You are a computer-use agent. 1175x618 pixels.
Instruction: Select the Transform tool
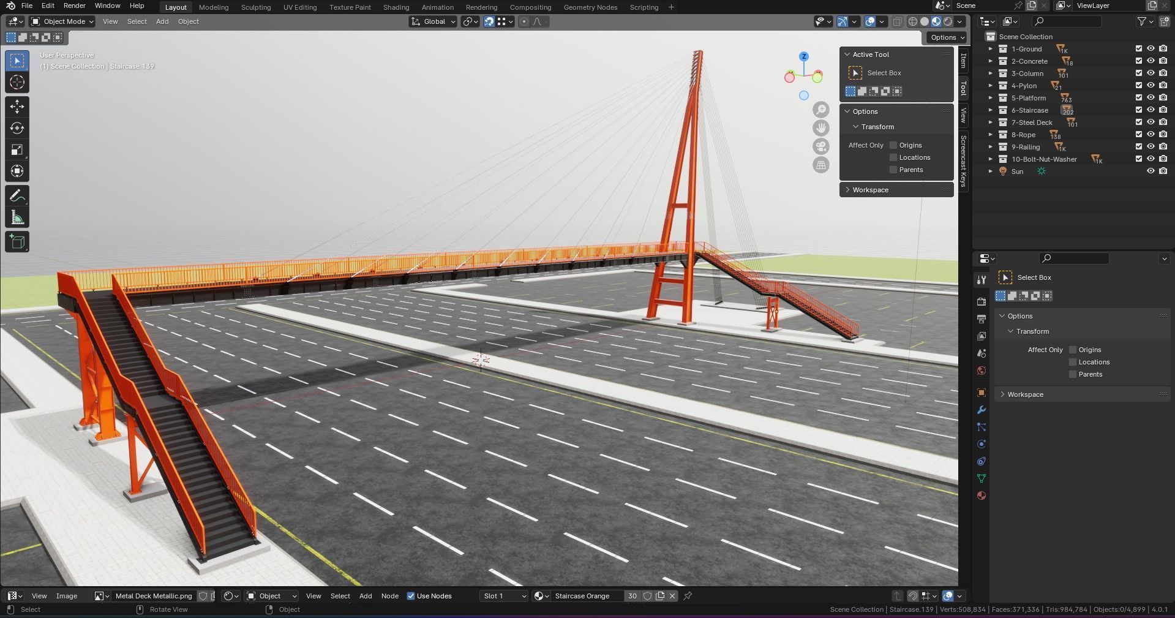coord(17,171)
